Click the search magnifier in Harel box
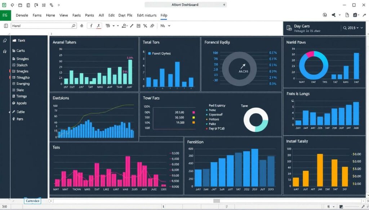Image resolution: width=369 pixels, height=210 pixels. pyautogui.click(x=74, y=26)
